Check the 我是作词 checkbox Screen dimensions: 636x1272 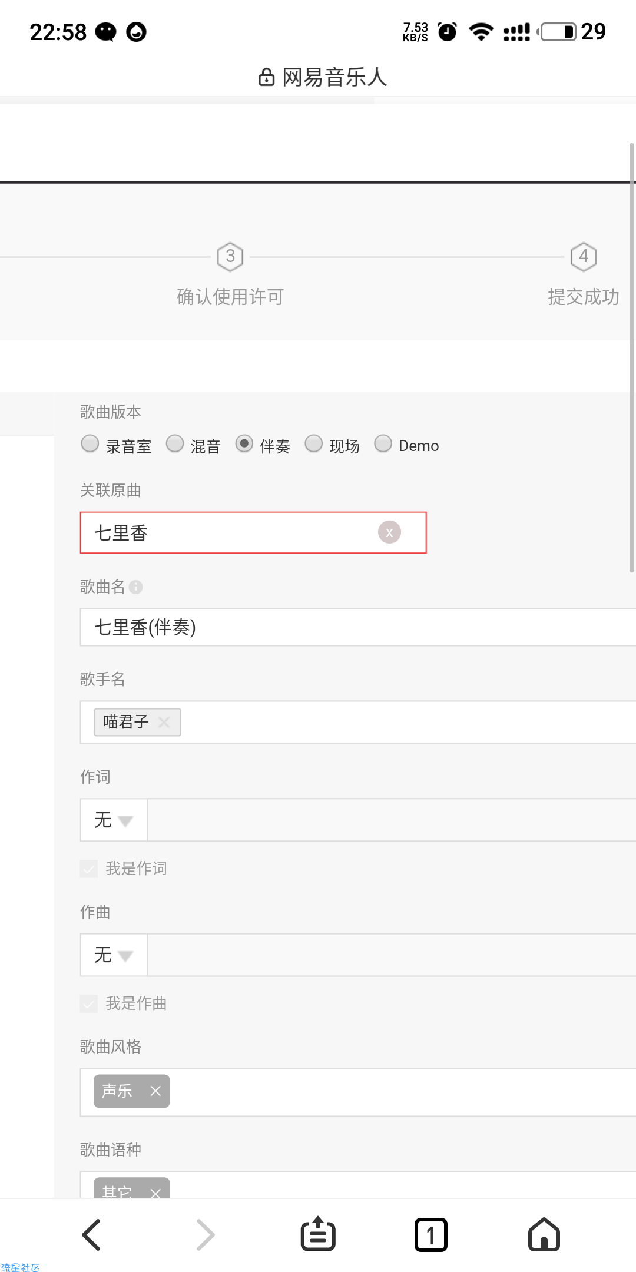pyautogui.click(x=89, y=869)
